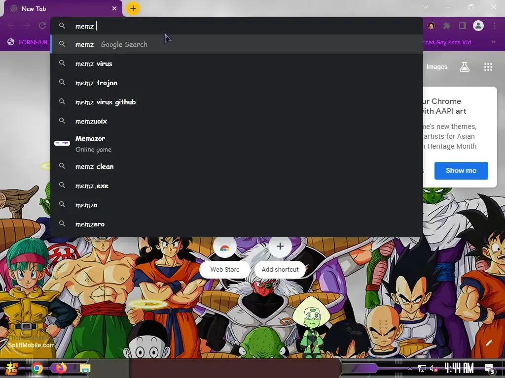Open the Start menu button
The width and height of the screenshot is (505, 378).
pos(12,368)
